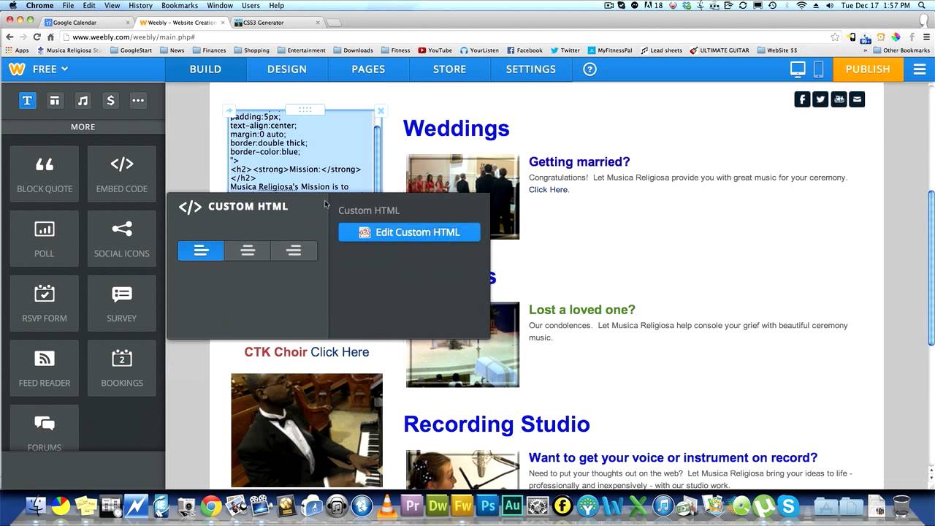Pick the Poll element
935x526 pixels.
[45, 240]
